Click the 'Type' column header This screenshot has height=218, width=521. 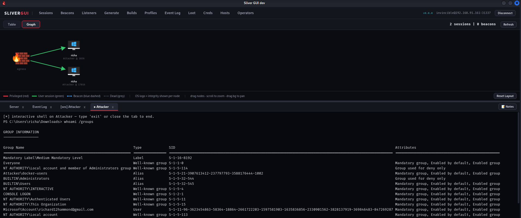tap(137, 148)
